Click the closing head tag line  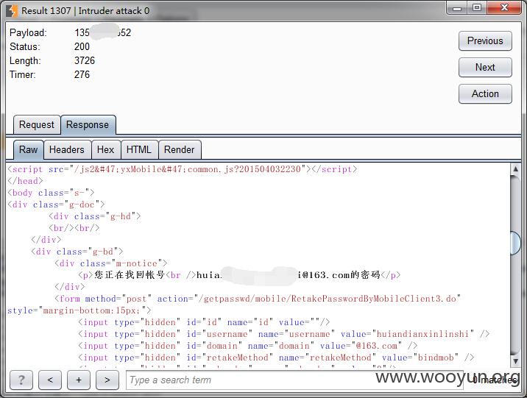[x=25, y=181]
